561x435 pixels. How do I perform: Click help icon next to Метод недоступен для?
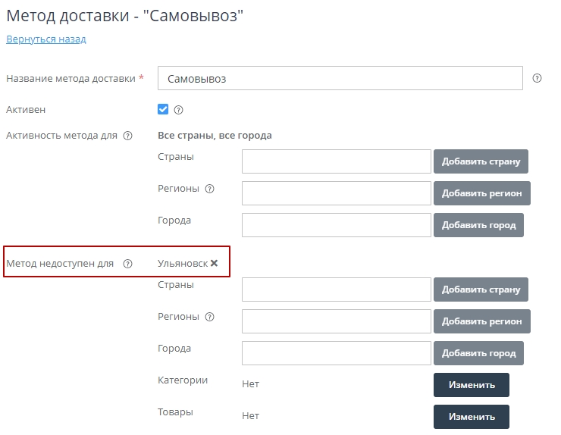point(127,264)
